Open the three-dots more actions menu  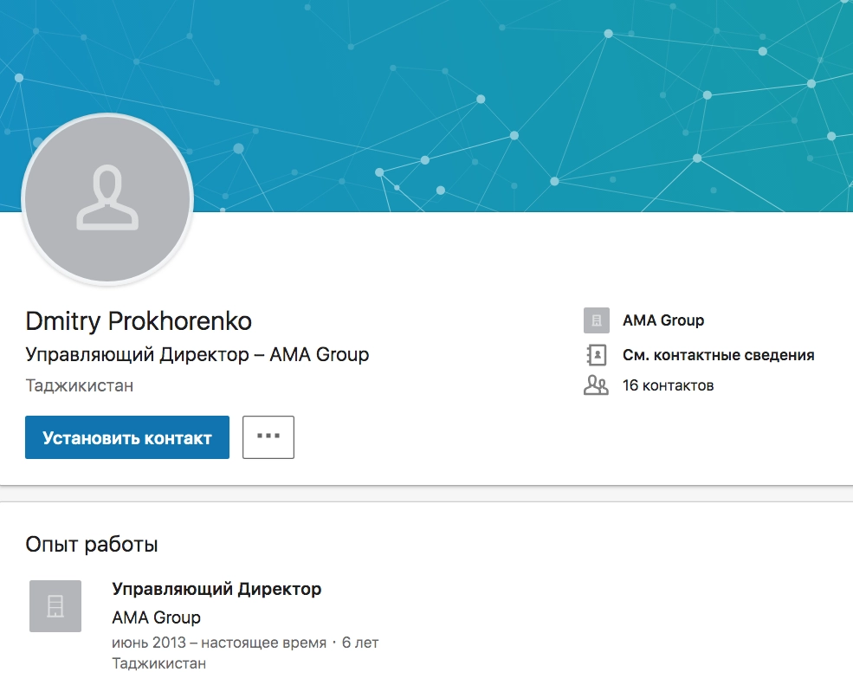point(268,437)
